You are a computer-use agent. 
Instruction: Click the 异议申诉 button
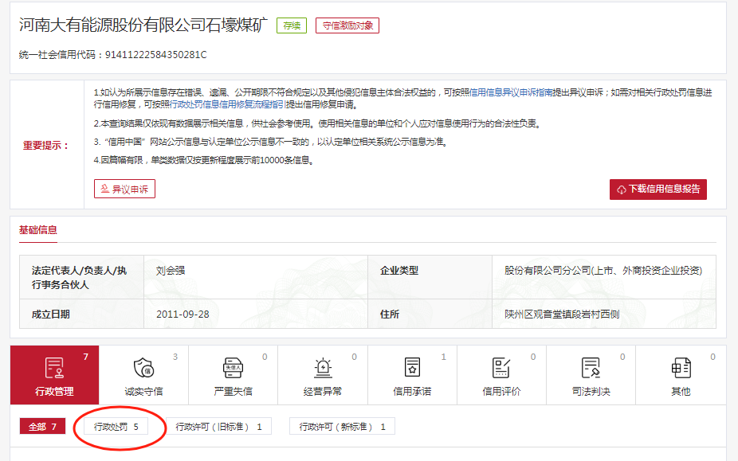pos(124,189)
